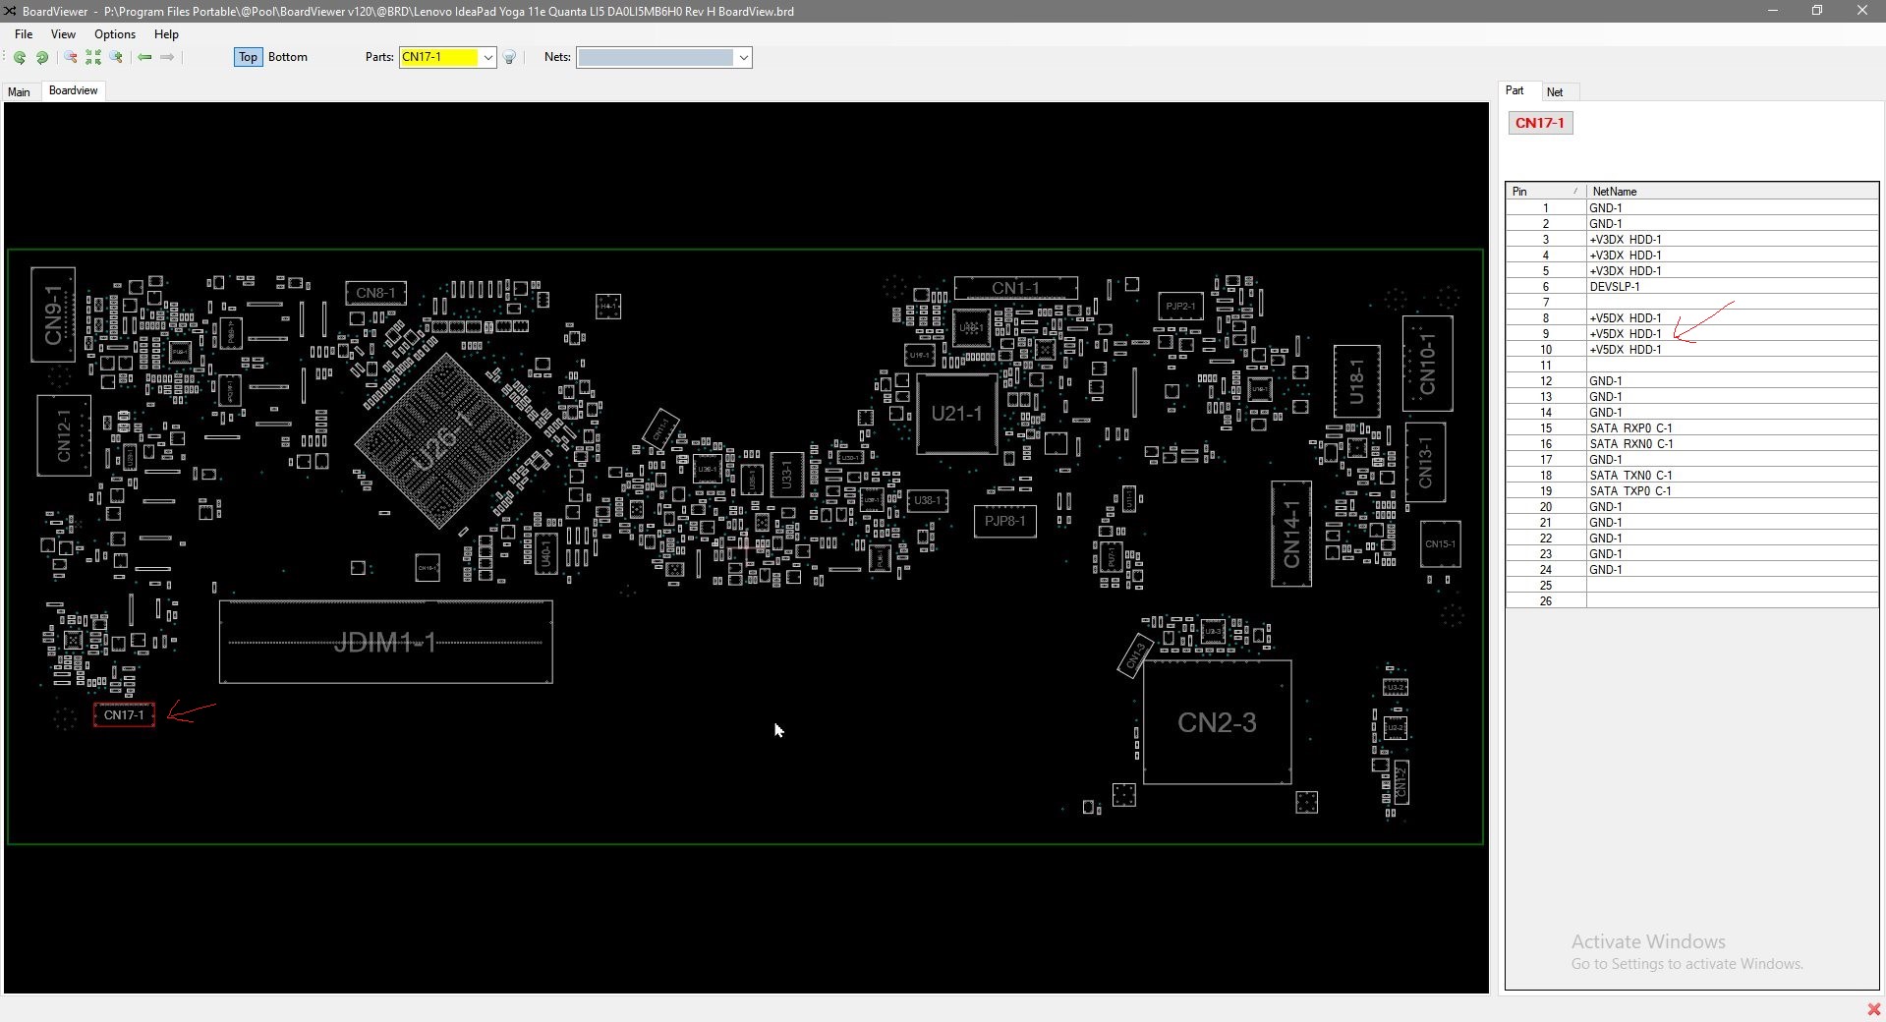Go back with the green left arrow
Screen dimensions: 1886x1022
[x=144, y=57]
